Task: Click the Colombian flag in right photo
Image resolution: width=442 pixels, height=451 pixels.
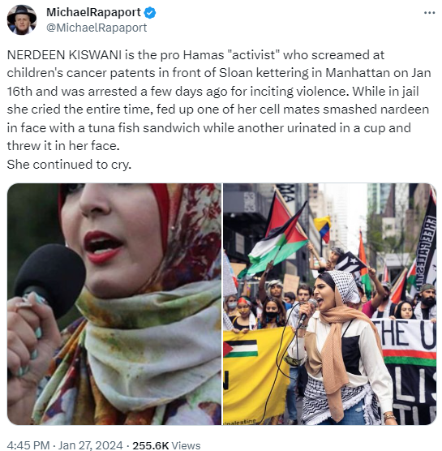Action: point(323,229)
